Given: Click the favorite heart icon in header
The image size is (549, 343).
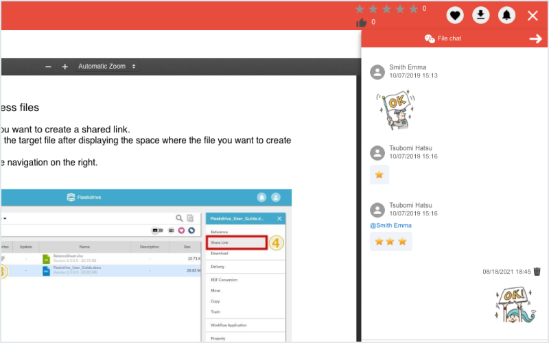Looking at the screenshot, I should (455, 15).
